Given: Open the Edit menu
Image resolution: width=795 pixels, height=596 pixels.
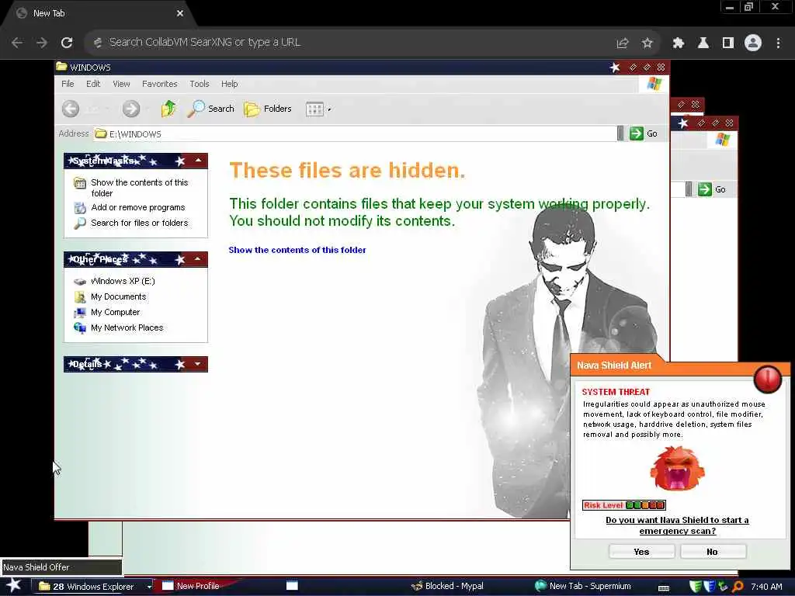Looking at the screenshot, I should pyautogui.click(x=93, y=84).
